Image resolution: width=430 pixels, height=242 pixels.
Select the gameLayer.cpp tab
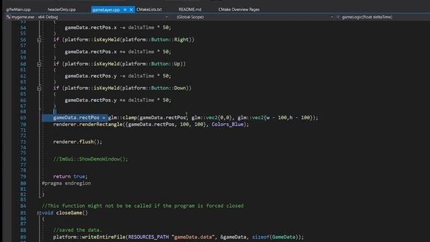click(x=106, y=9)
